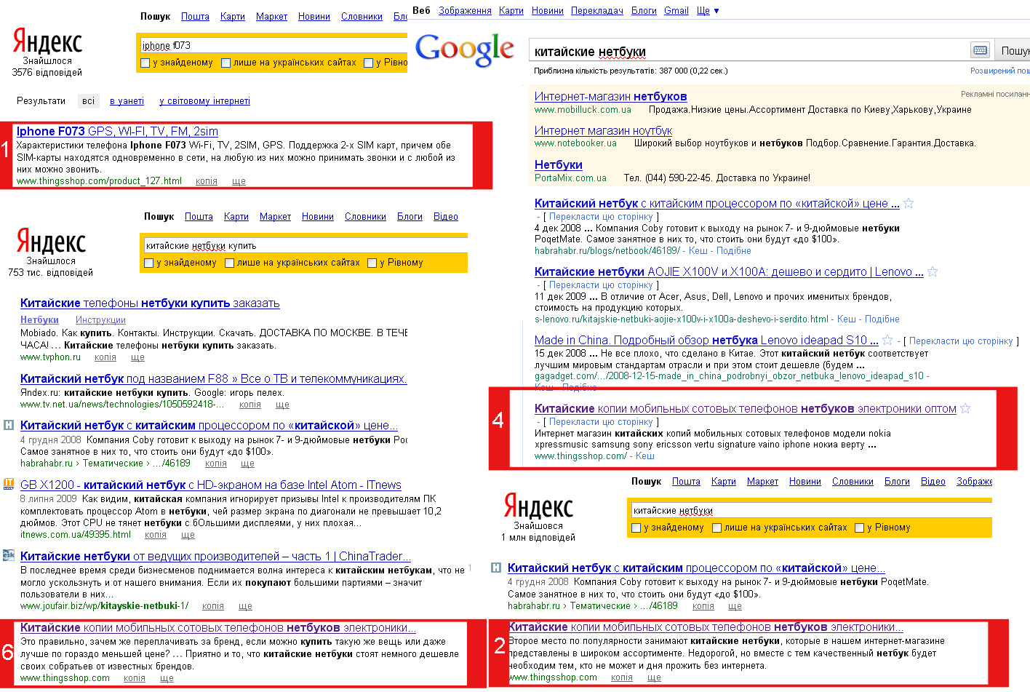
Task: Open the 'Iphone F073 GPS, WI-FI, TV, FM, 2sim' result
Action: 117,132
